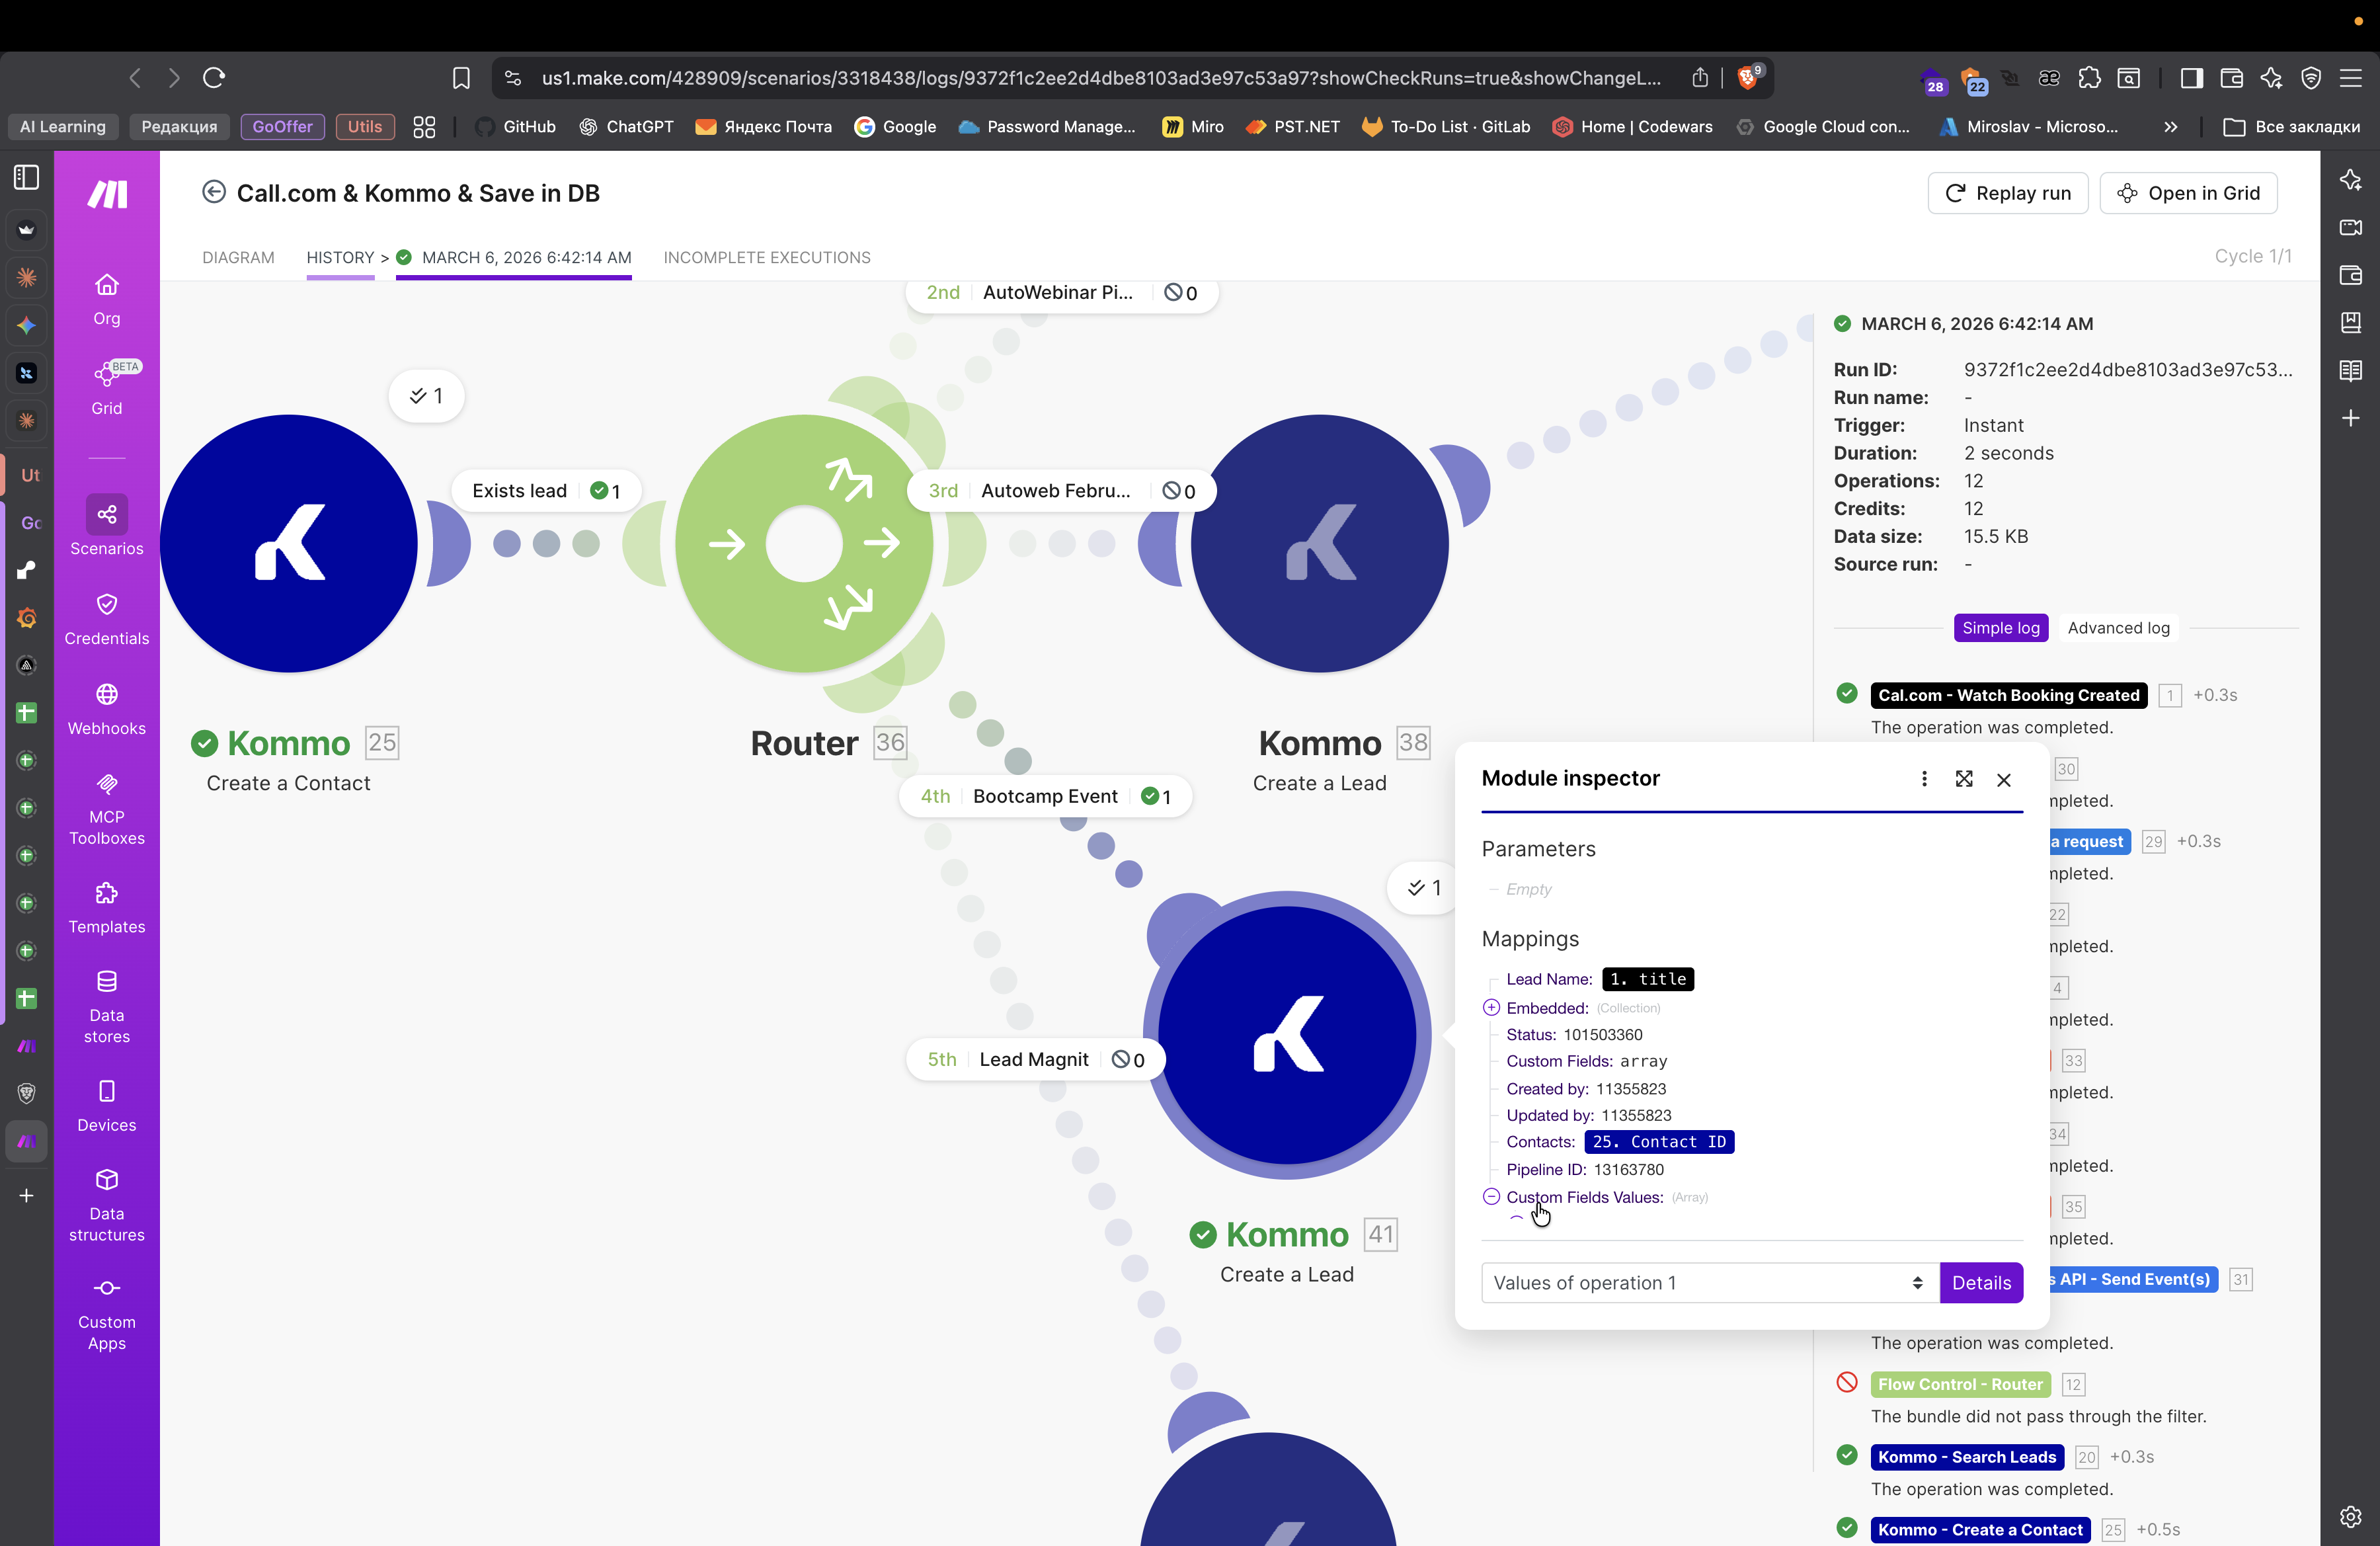Screen dimensions: 2380x1546
Task: Expand the Module inspector to fullscreen
Action: 1963,779
